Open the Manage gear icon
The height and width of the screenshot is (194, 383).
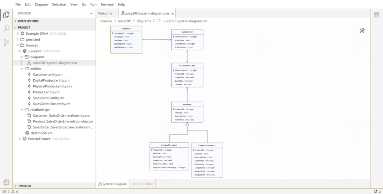[x=6, y=182]
